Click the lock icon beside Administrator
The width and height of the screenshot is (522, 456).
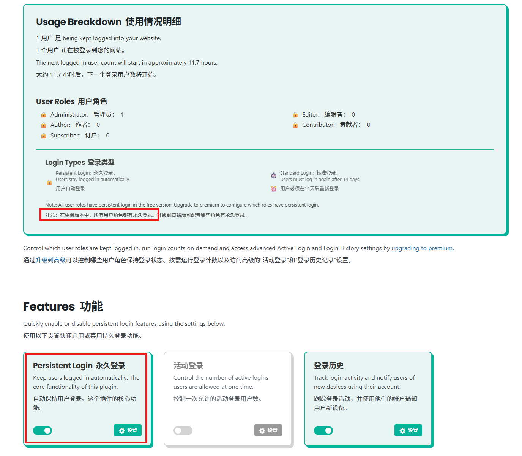pos(44,115)
